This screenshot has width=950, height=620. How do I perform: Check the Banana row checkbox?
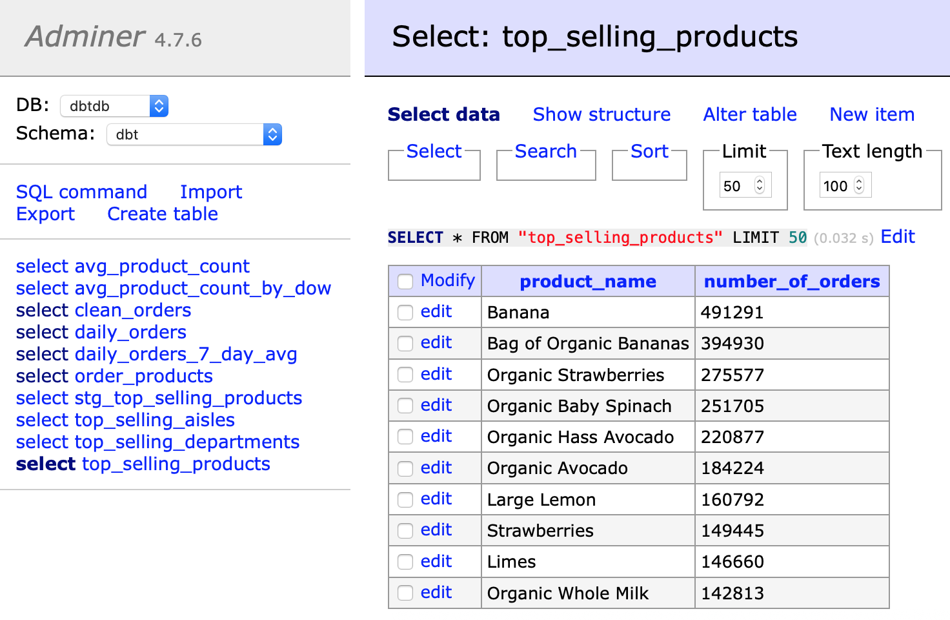[x=405, y=313]
